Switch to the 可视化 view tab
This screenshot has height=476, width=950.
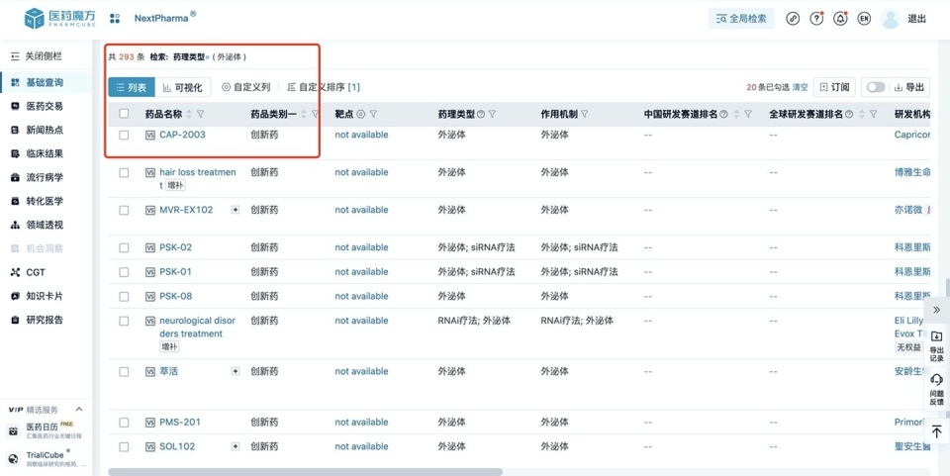click(x=183, y=87)
